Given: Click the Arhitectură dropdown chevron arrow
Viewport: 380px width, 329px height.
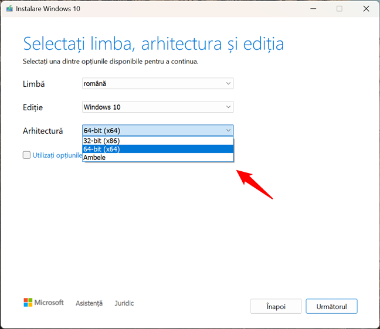Looking at the screenshot, I should pyautogui.click(x=228, y=130).
